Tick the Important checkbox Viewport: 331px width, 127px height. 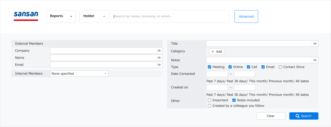(209, 100)
